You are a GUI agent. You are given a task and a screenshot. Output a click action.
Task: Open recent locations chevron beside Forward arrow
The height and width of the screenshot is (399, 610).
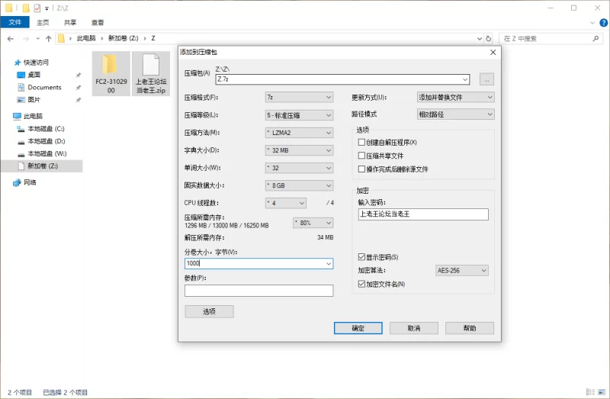click(x=37, y=39)
